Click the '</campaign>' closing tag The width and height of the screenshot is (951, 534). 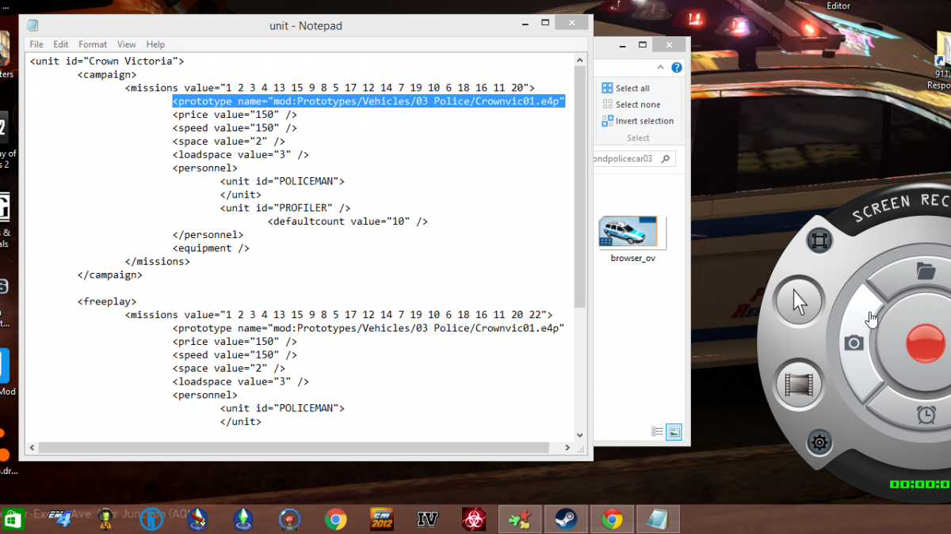109,275
